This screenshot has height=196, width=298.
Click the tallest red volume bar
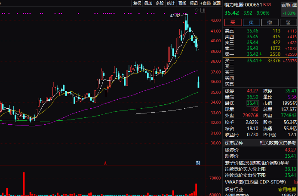point(24,184)
